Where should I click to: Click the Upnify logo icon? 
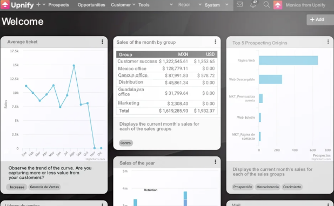point(5,5)
